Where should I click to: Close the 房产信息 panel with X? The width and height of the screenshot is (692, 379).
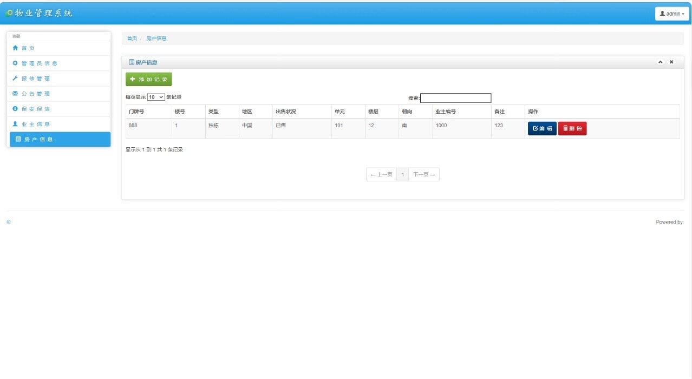point(671,62)
